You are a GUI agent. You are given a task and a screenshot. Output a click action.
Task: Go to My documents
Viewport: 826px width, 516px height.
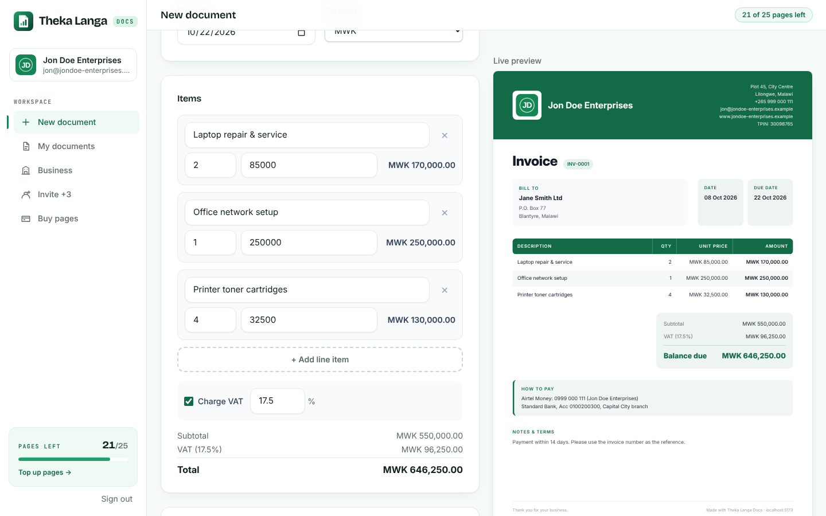pyautogui.click(x=76, y=146)
